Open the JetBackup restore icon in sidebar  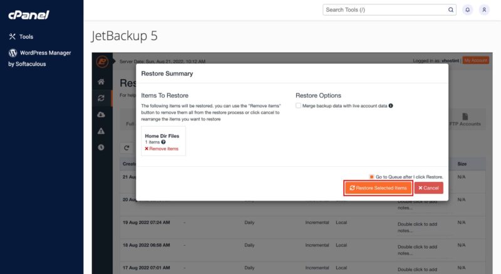coord(101,98)
